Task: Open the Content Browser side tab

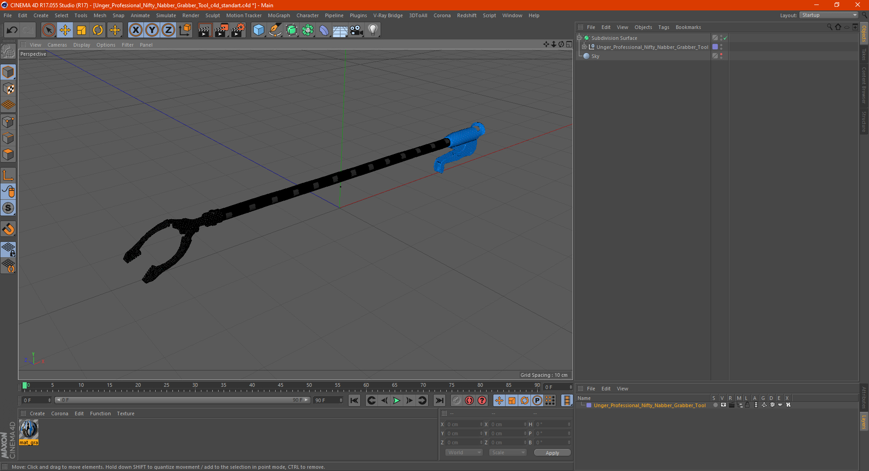Action: tap(864, 85)
